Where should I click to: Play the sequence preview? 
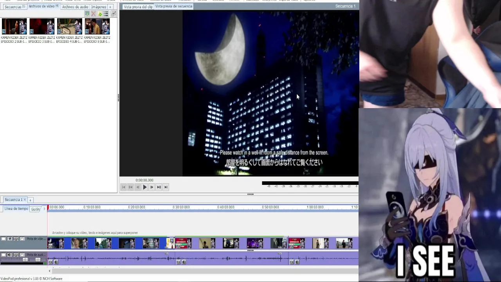[x=145, y=187]
